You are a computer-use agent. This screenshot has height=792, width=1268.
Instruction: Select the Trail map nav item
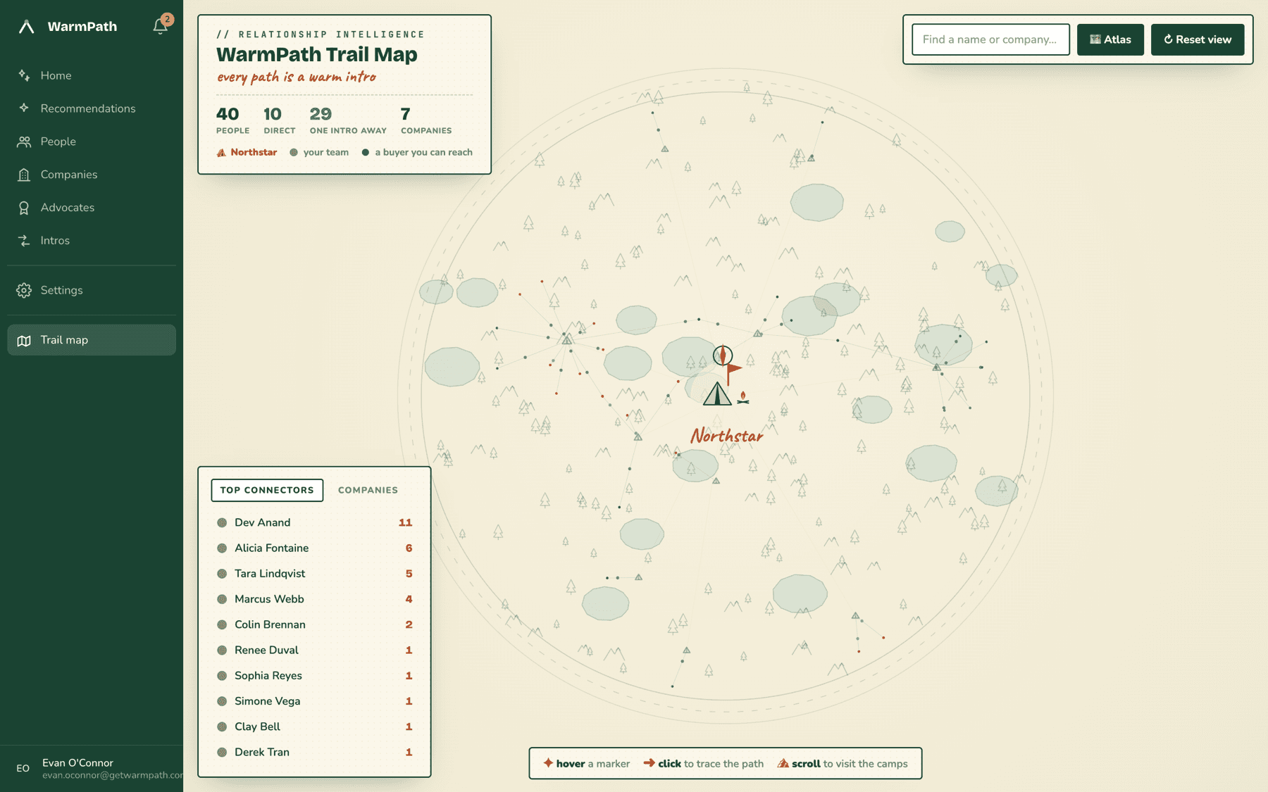pyautogui.click(x=92, y=340)
